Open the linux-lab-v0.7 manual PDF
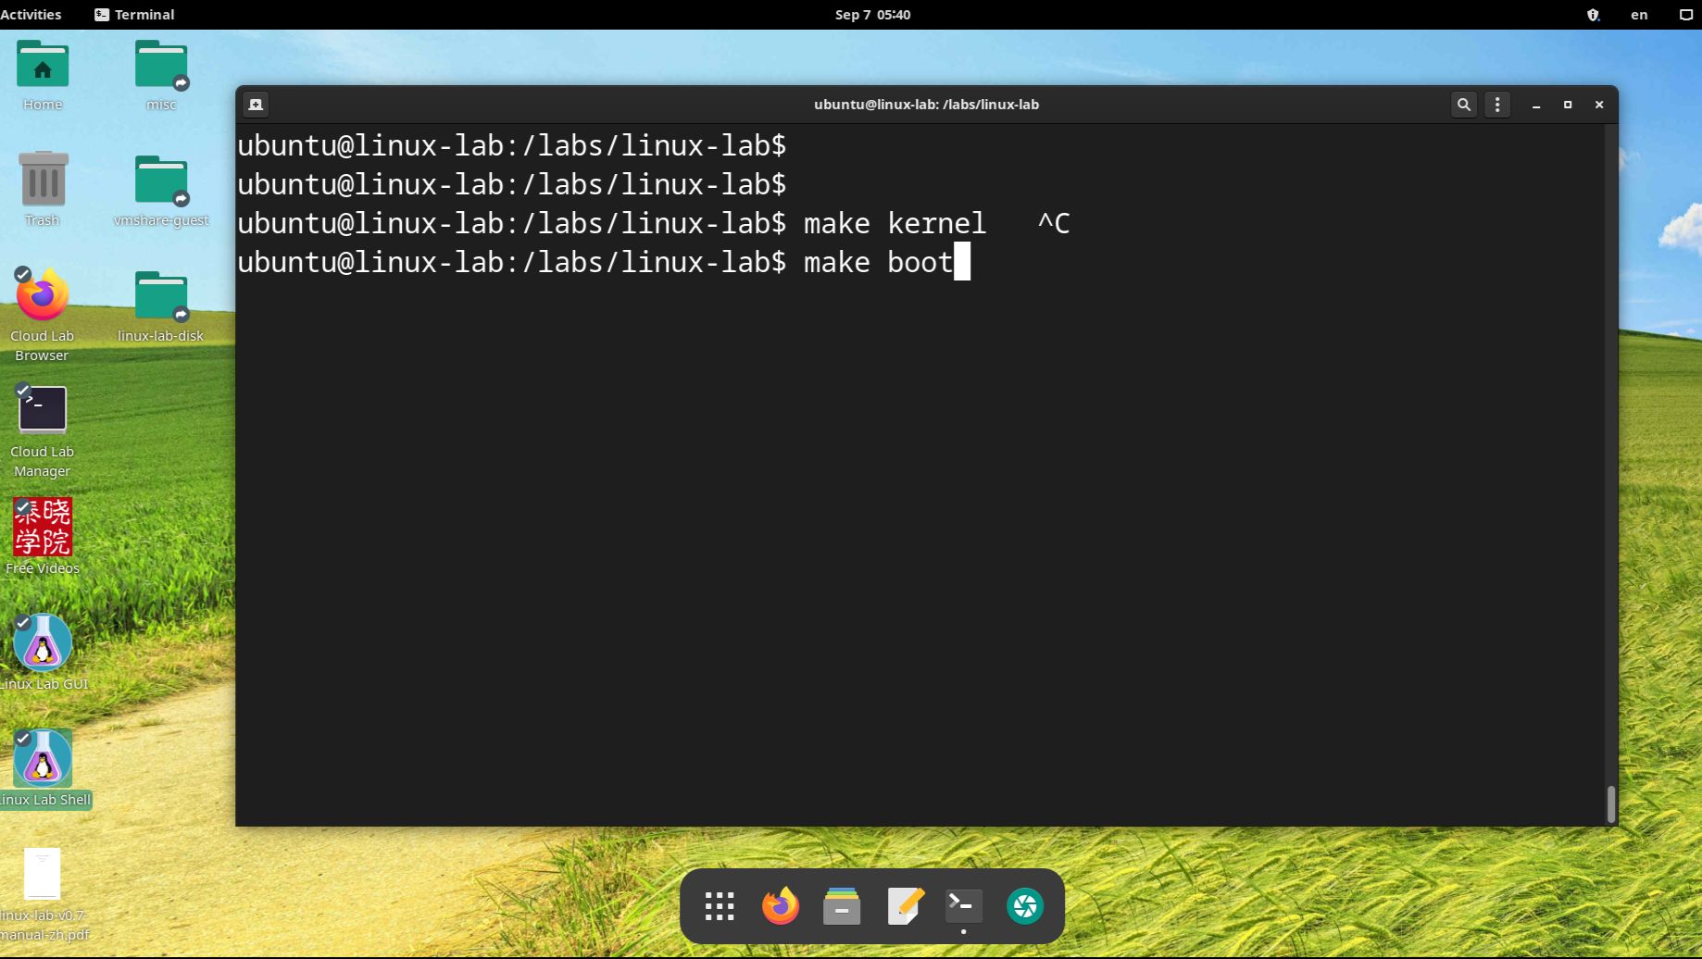 (42, 872)
